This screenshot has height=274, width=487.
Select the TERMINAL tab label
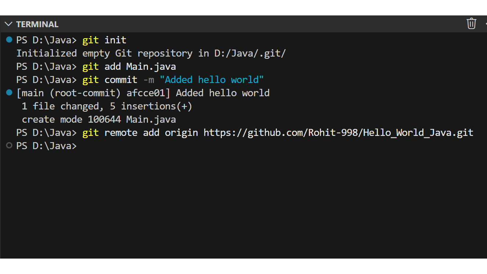pos(37,24)
